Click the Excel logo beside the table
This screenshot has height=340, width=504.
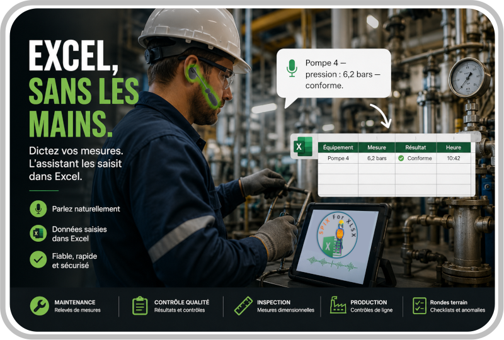coord(302,147)
